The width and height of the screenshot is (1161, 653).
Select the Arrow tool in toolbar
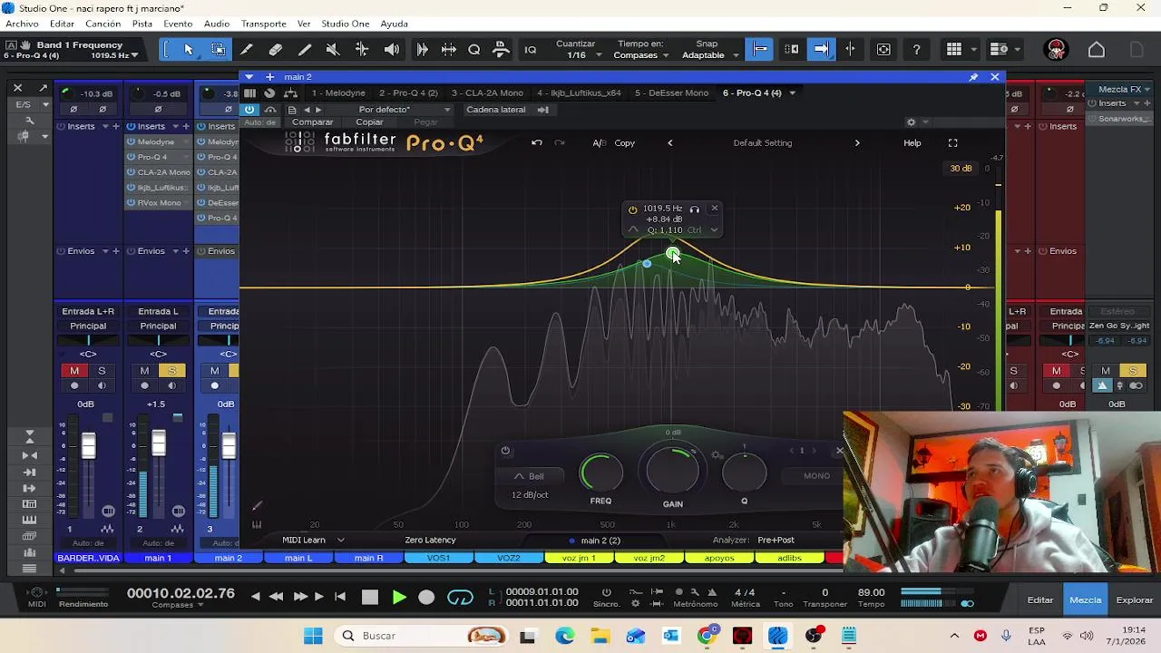(x=189, y=50)
